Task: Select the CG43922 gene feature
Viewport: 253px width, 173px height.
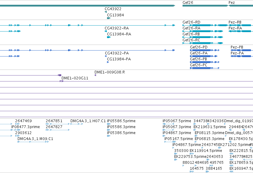Action: [106, 12]
